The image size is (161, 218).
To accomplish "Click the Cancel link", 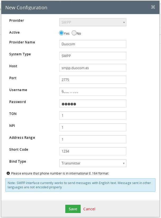I will [89, 209].
